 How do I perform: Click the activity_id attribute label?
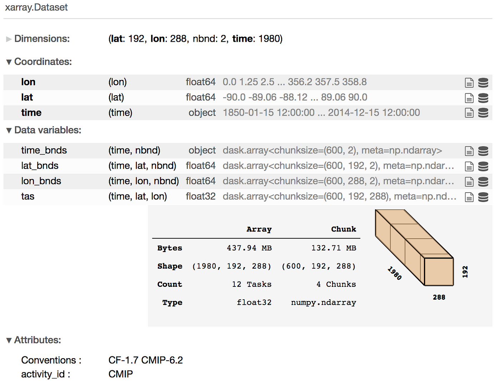[x=46, y=374]
